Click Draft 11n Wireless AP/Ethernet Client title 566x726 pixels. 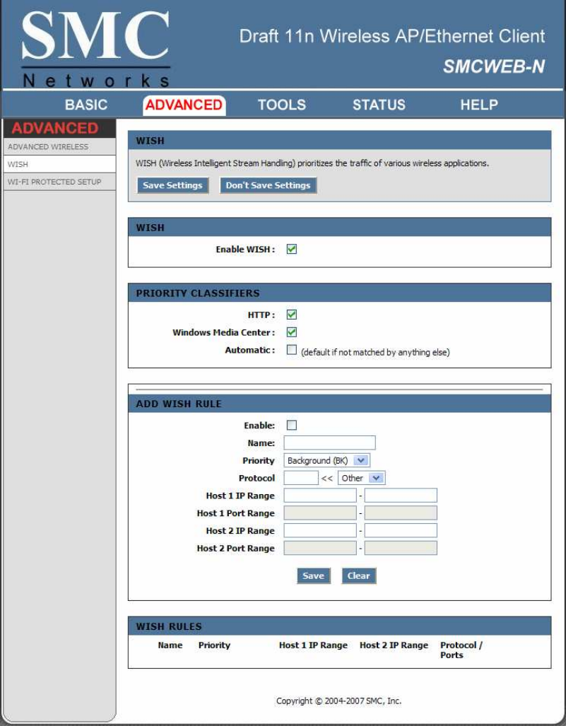[x=392, y=36]
